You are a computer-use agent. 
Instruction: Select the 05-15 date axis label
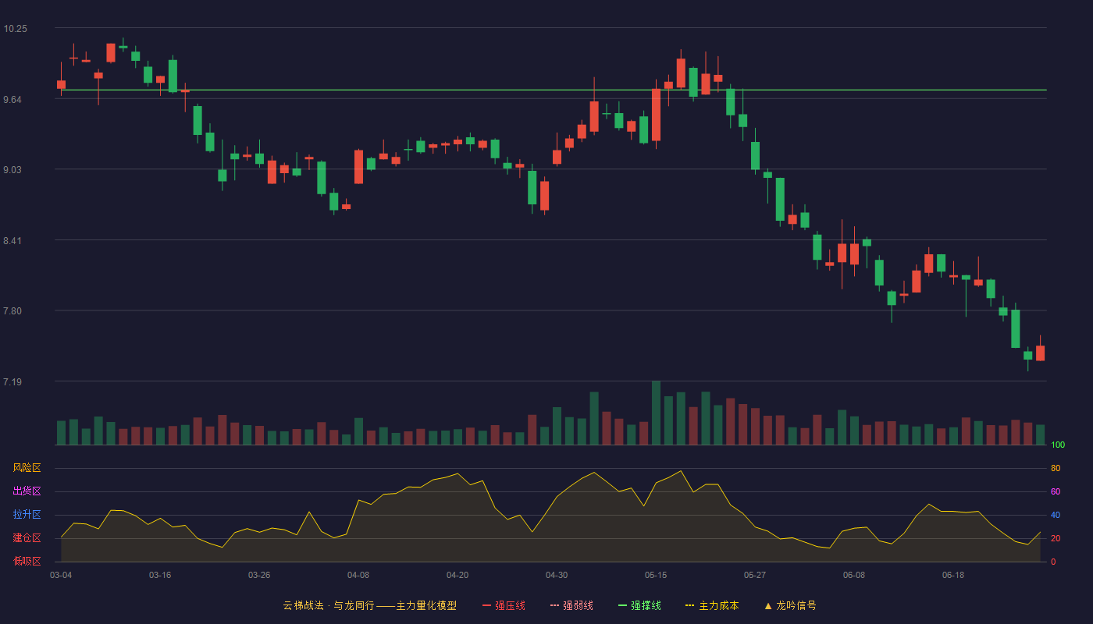click(x=656, y=575)
